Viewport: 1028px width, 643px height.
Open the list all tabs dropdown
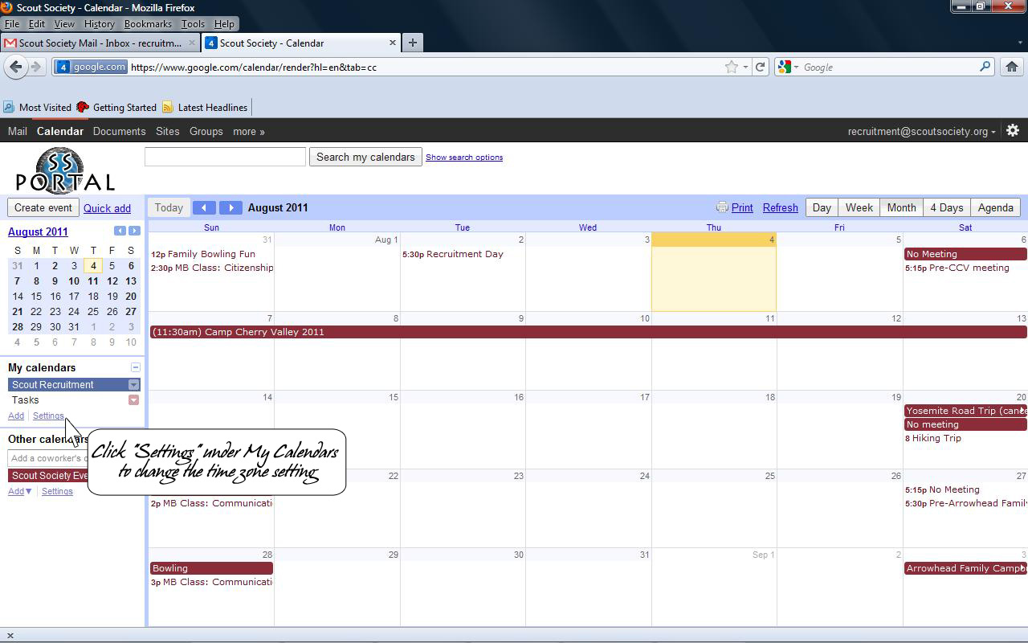1019,43
